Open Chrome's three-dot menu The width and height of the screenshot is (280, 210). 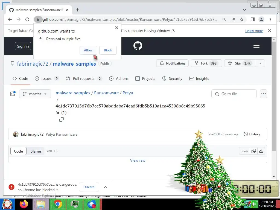[x=270, y=19]
